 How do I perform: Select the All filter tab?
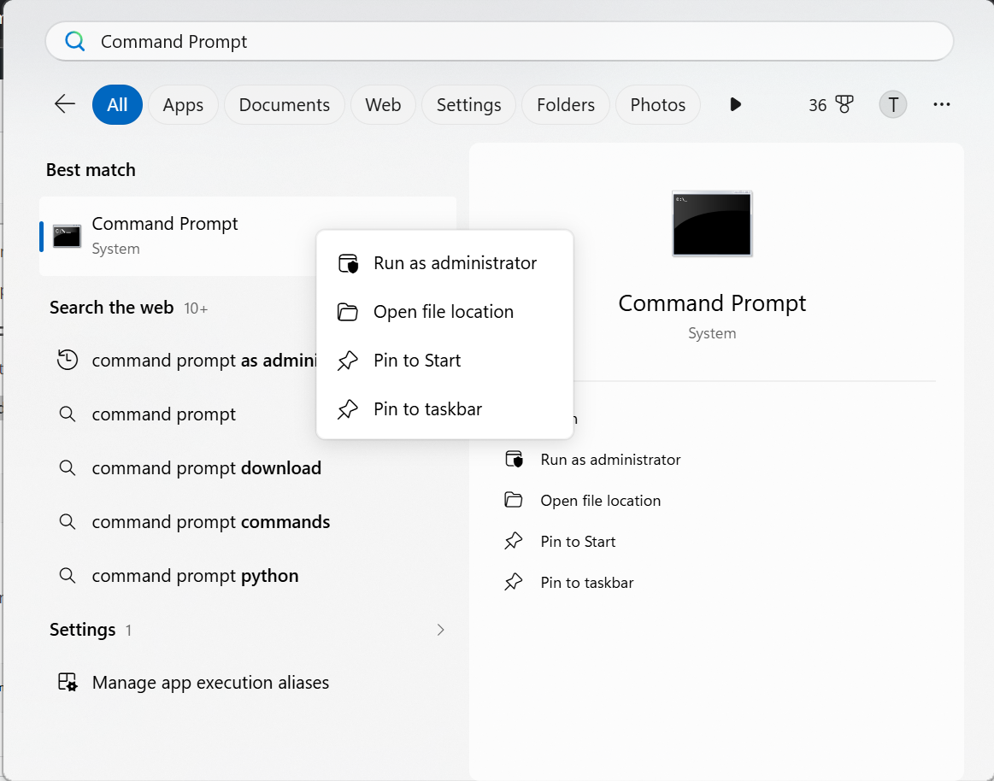(117, 104)
